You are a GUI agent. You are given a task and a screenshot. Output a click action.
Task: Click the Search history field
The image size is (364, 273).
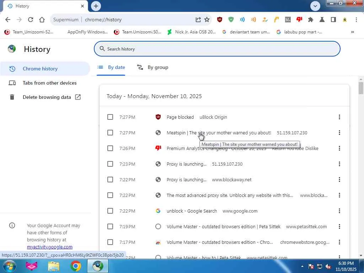(217, 49)
